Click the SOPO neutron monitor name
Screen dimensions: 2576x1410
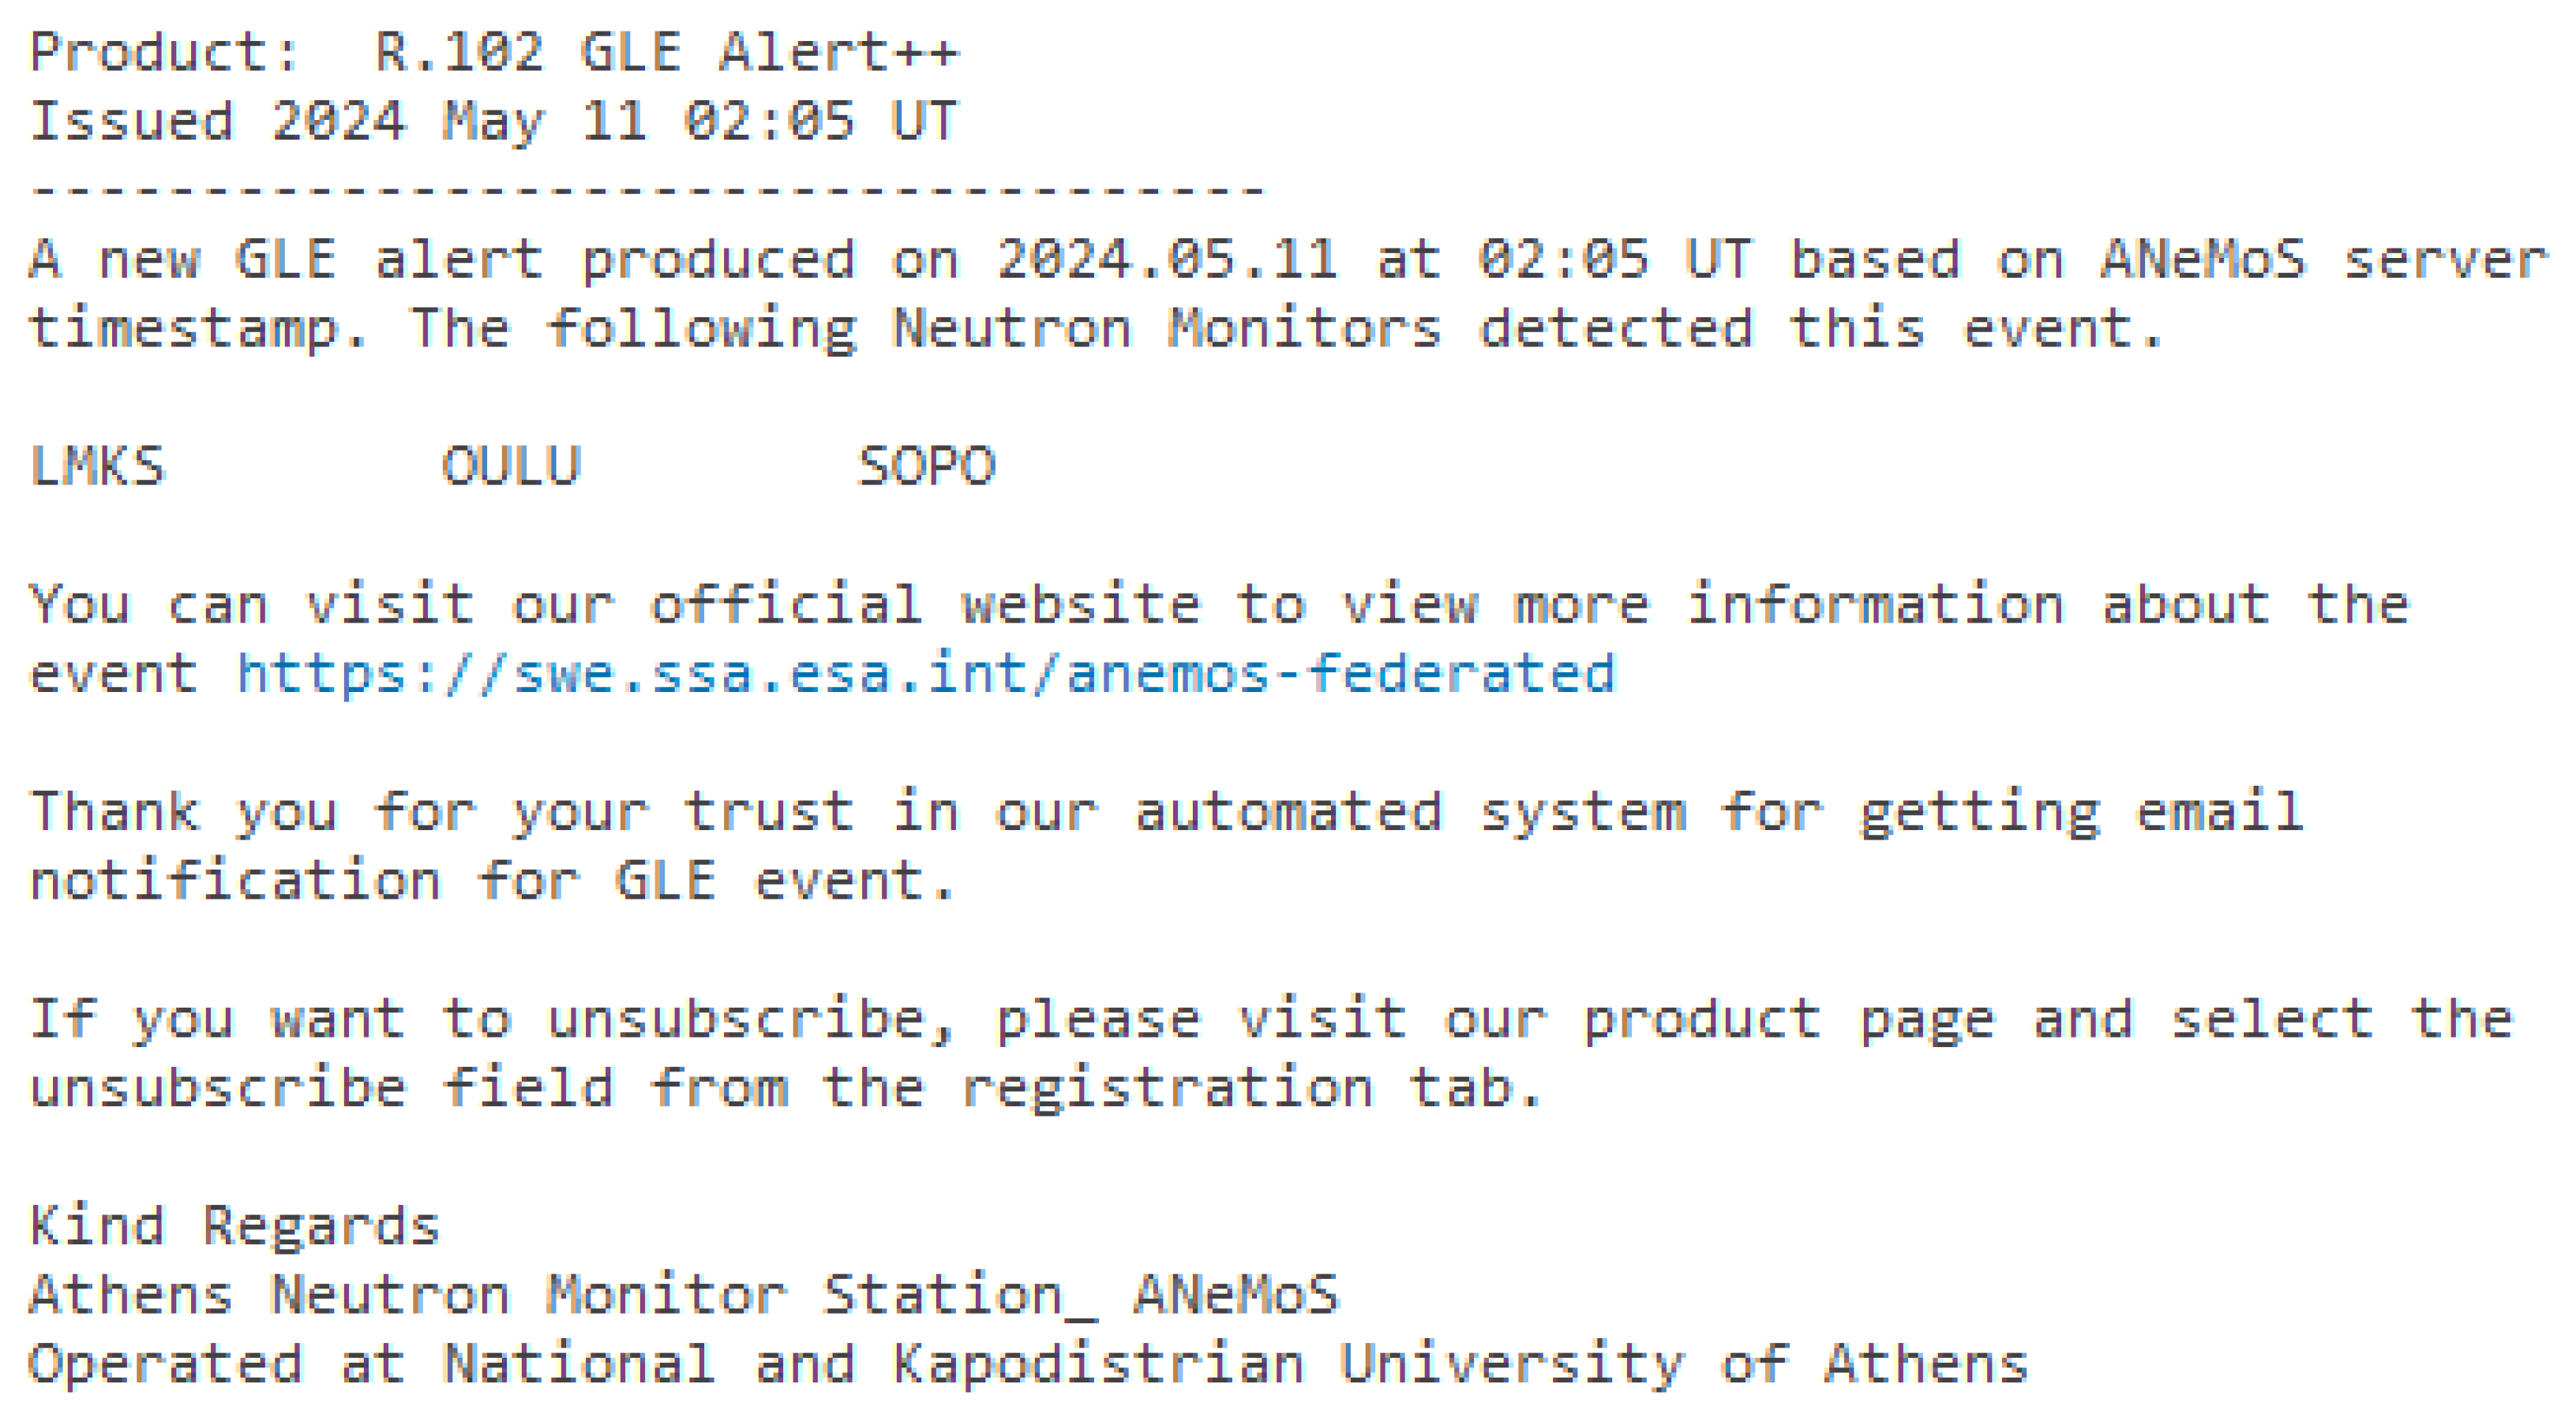pyautogui.click(x=926, y=466)
